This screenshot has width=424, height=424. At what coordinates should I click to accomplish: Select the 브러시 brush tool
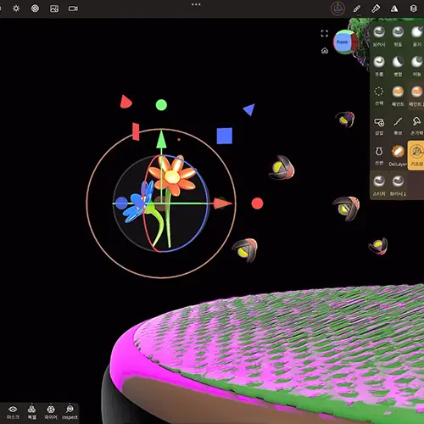click(379, 36)
